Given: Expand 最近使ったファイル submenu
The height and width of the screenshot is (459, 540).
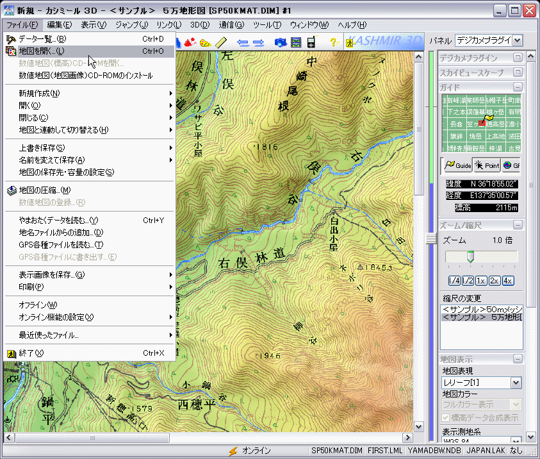Looking at the screenshot, I should click(x=90, y=335).
